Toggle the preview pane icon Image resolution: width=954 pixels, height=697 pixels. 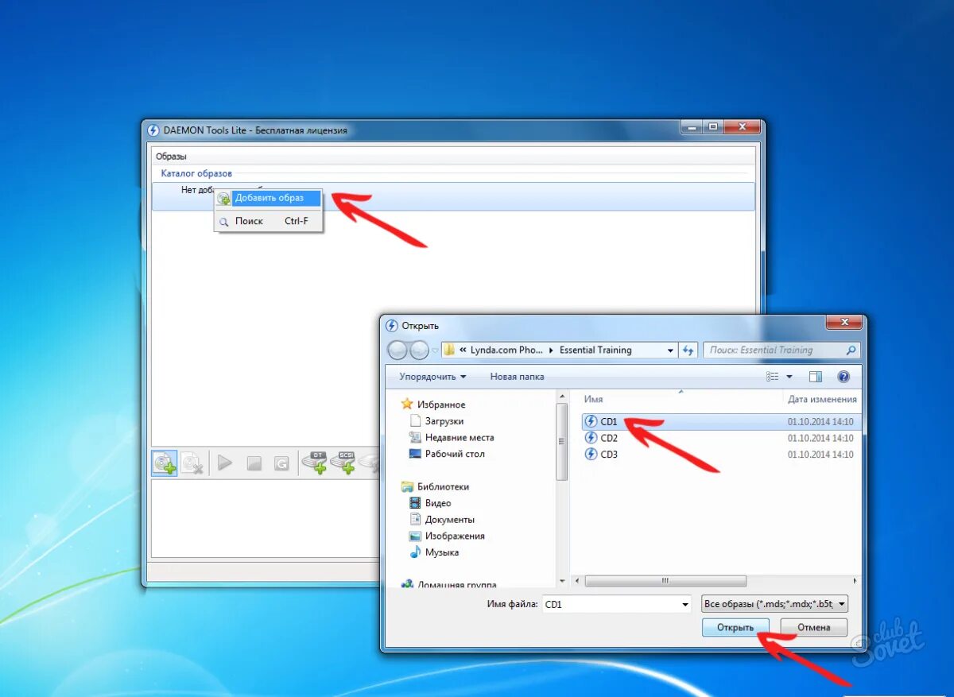pos(815,377)
